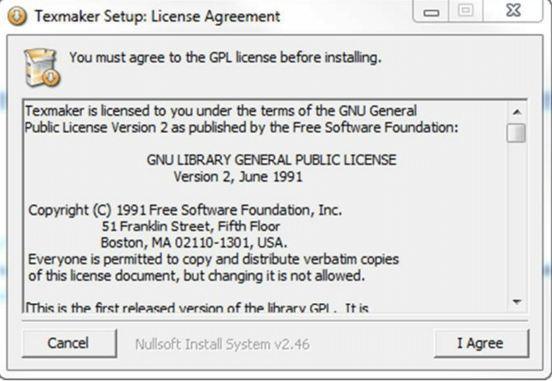The width and height of the screenshot is (552, 381).
Task: Click the license scrollbar thumb
Action: (517, 133)
